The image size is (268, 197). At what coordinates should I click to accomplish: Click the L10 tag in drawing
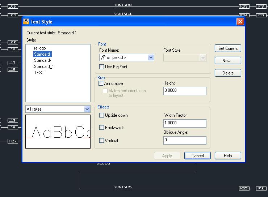13,49
